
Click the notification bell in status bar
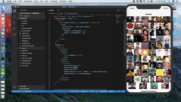[x=123, y=91]
